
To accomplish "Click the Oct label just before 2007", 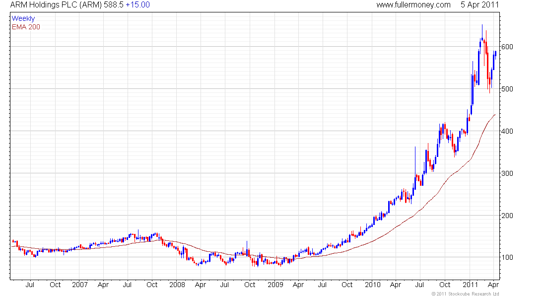I will point(55,285).
